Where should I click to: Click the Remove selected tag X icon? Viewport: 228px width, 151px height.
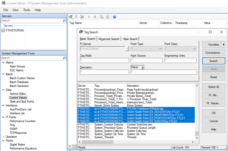76,17
